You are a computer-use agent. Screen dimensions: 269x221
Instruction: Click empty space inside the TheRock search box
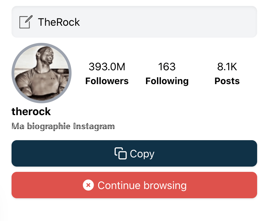pos(168,22)
